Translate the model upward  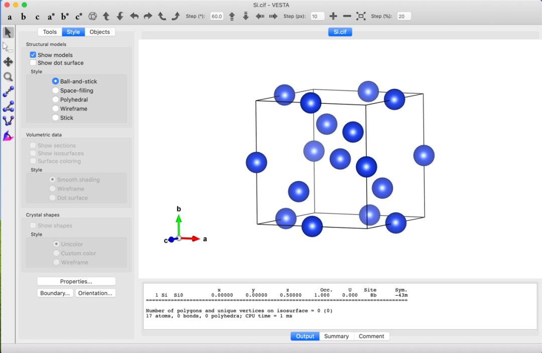coord(232,16)
